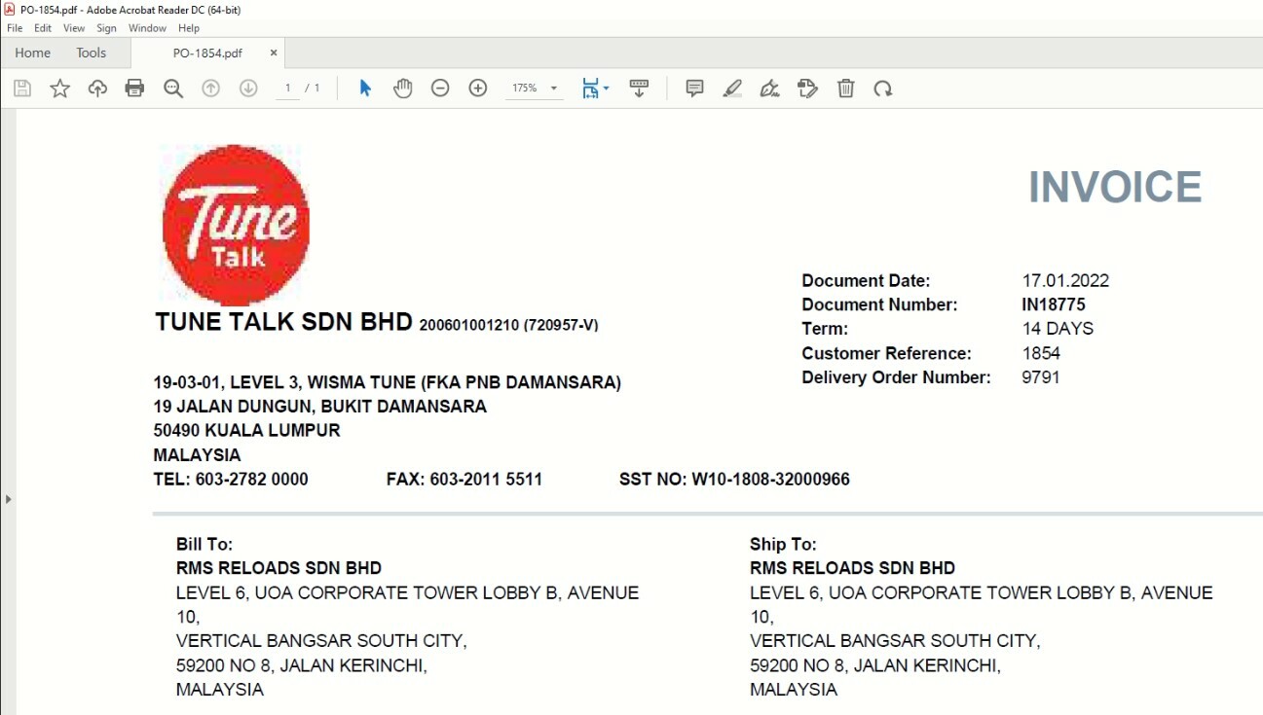This screenshot has width=1263, height=715.
Task: Click the Bill To: label
Action: tap(204, 544)
